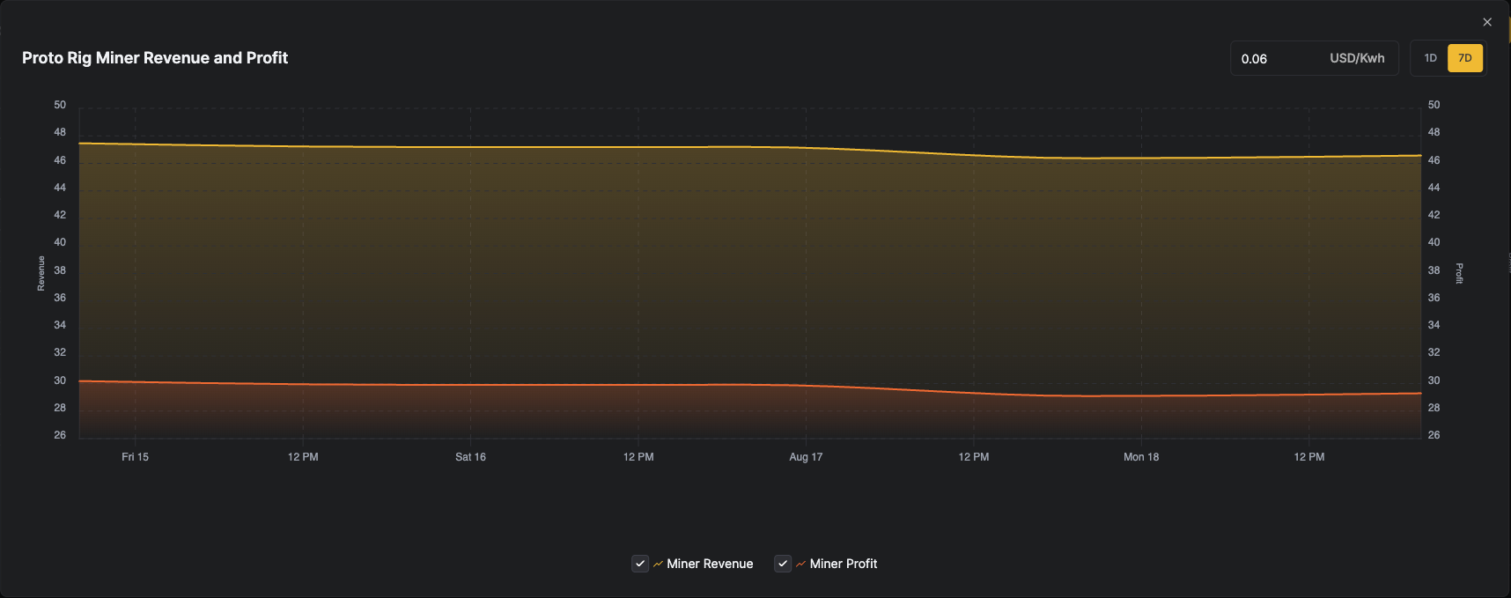Switch chart to 1D range
This screenshot has height=598, width=1511.
pyautogui.click(x=1430, y=58)
